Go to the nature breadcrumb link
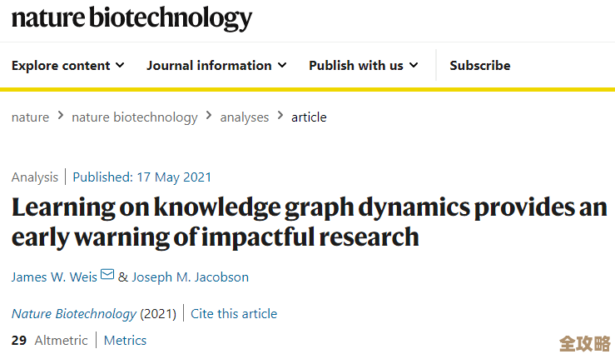This screenshot has width=615, height=359. 30,117
